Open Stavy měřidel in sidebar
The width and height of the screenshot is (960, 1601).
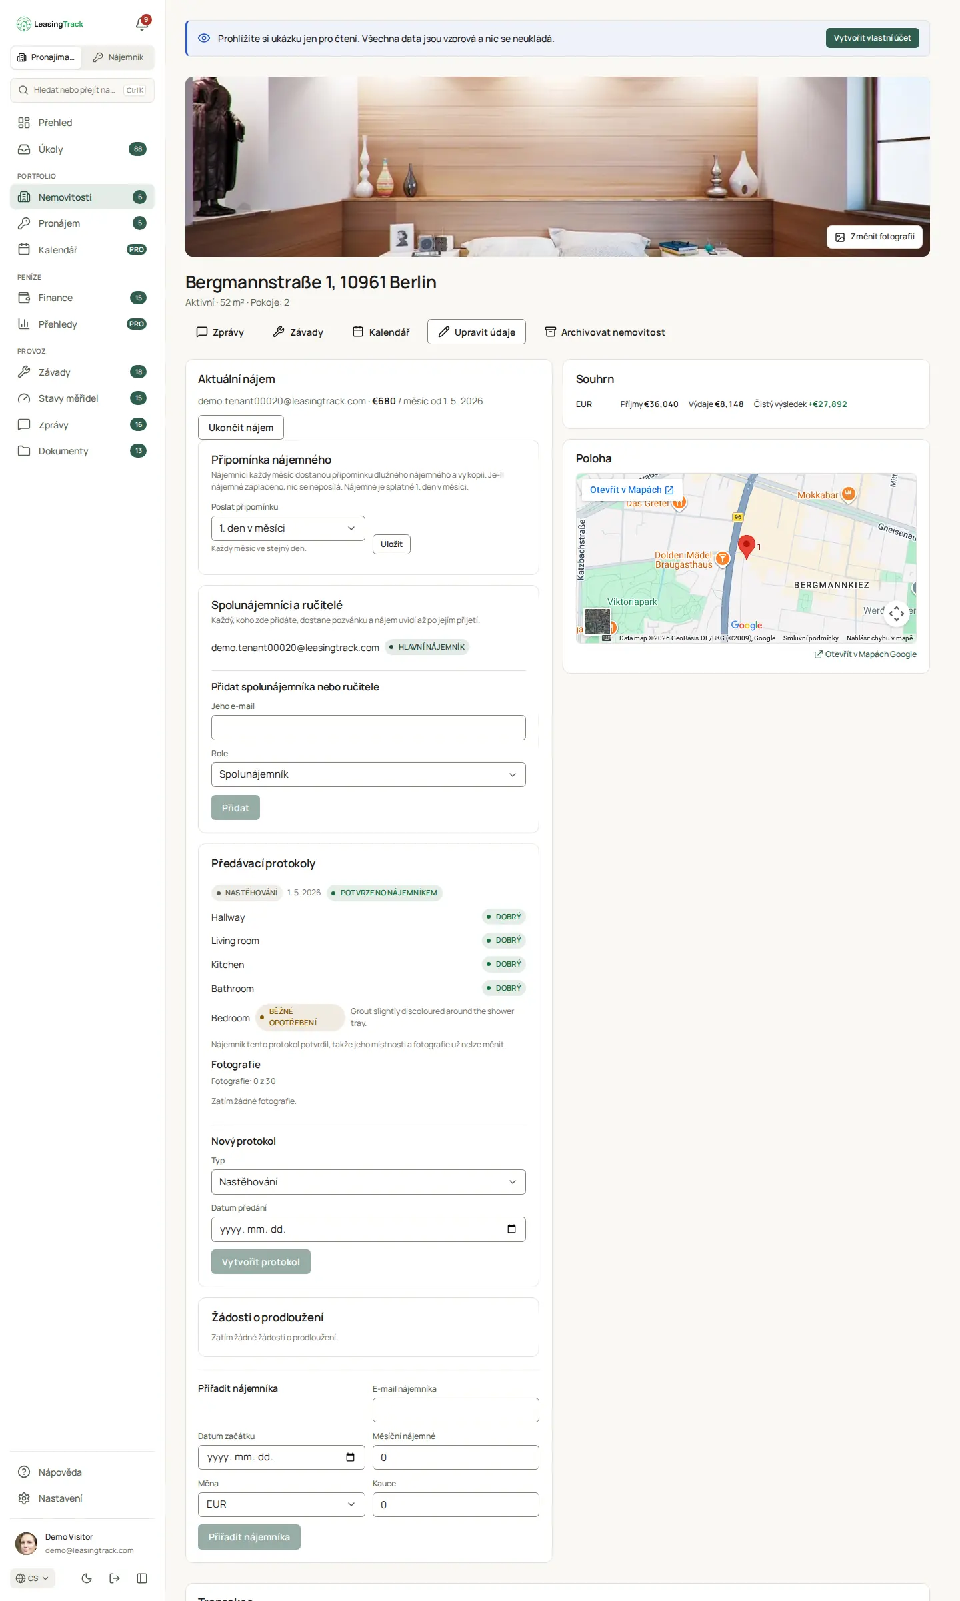point(82,398)
